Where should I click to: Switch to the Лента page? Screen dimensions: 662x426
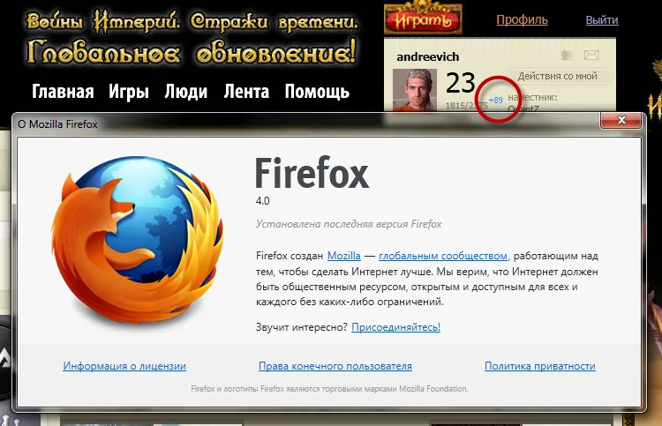pyautogui.click(x=246, y=91)
